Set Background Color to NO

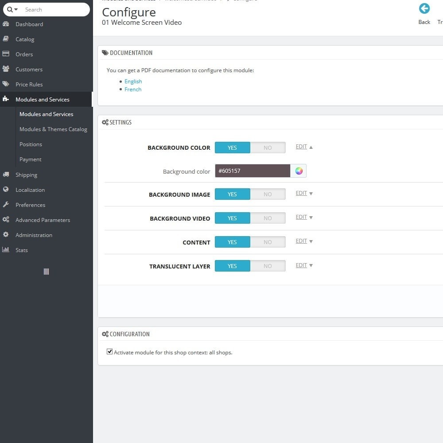[268, 148]
